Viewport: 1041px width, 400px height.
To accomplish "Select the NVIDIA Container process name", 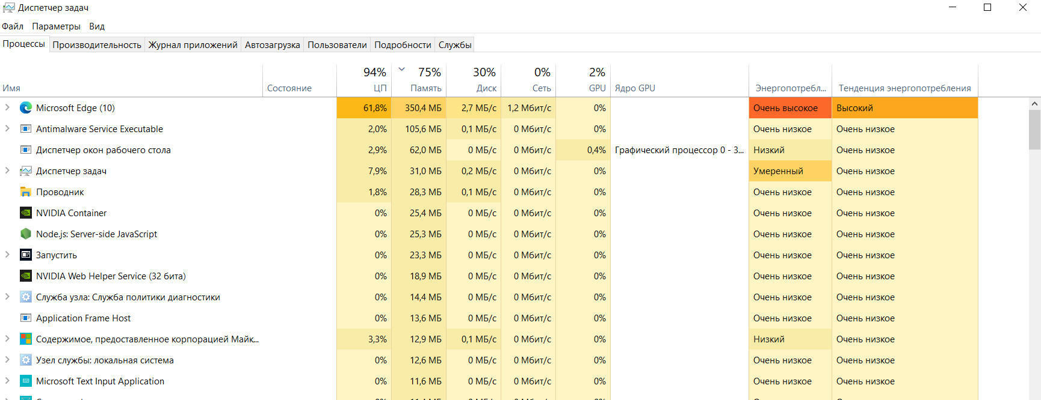I will pos(71,213).
